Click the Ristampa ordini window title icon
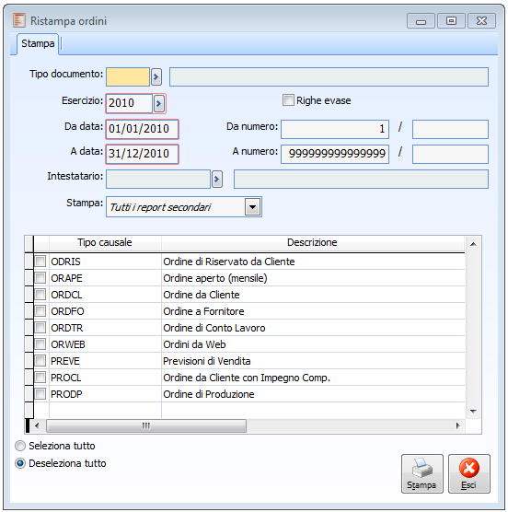 click(19, 20)
